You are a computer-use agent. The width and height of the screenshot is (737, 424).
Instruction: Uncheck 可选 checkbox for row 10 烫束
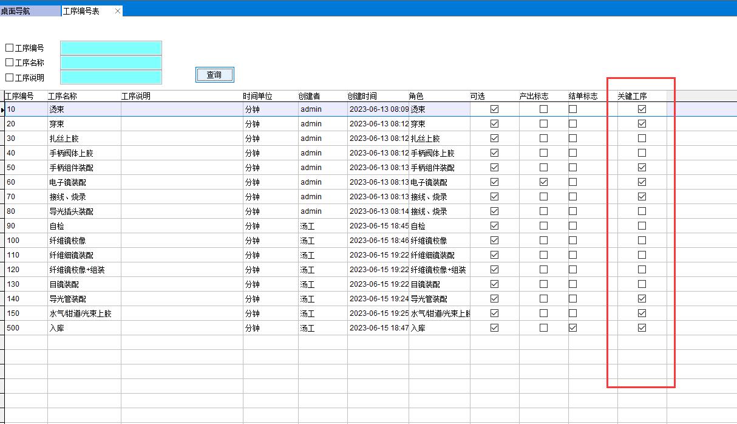494,109
